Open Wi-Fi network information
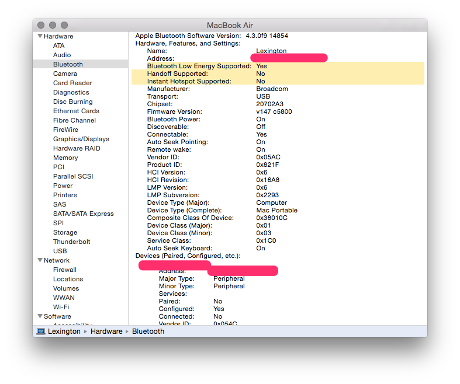This screenshot has height=384, width=460. point(61,308)
